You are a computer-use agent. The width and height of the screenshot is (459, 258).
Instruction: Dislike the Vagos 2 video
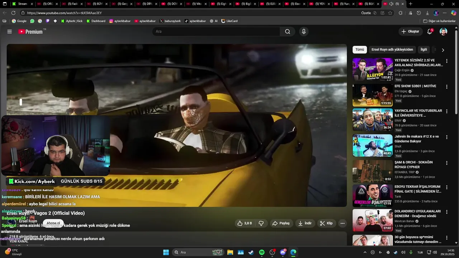tap(261, 223)
